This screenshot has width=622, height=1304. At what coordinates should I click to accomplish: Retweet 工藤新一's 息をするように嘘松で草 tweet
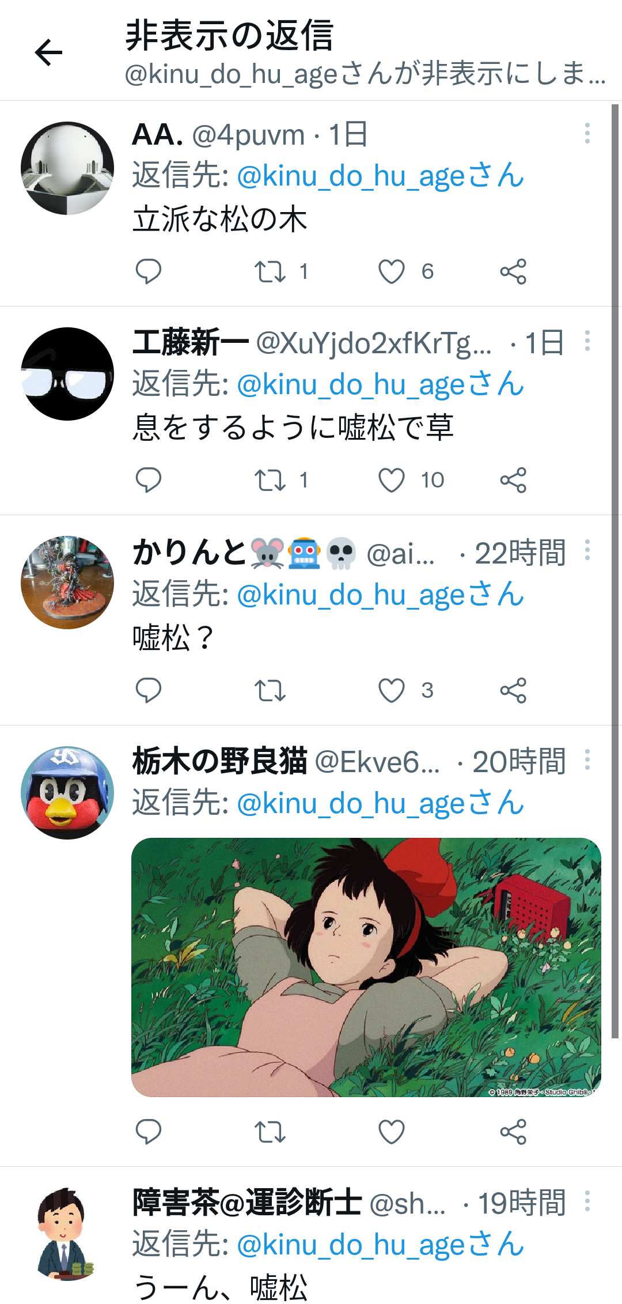click(x=270, y=480)
